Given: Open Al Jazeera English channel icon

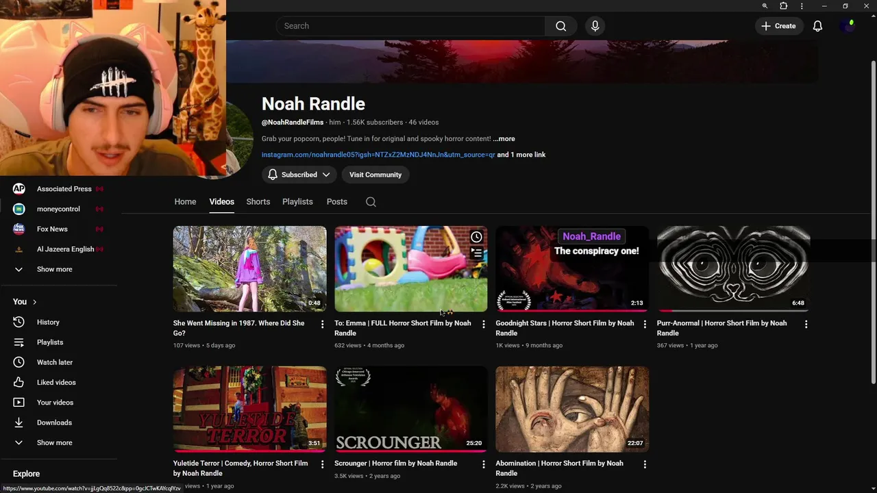Looking at the screenshot, I should pyautogui.click(x=18, y=249).
